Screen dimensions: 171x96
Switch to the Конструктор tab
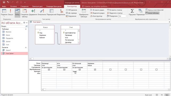point(72,6)
